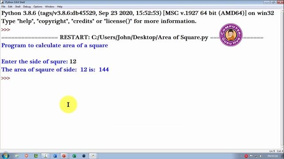This screenshot has width=284, height=159.
Task: Open the Help menu
Action: tap(60, 7)
